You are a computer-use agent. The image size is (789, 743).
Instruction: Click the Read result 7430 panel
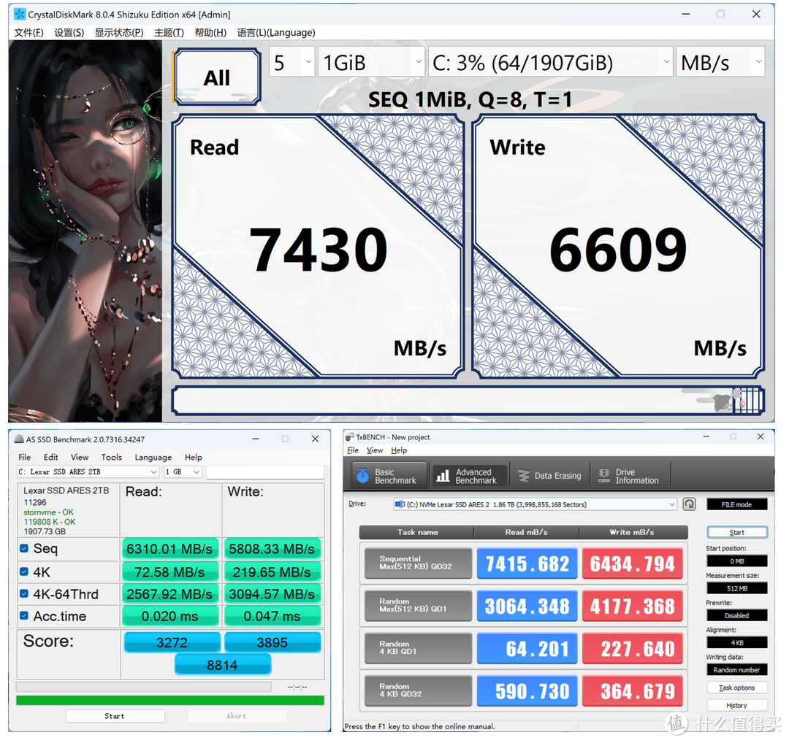(x=318, y=246)
